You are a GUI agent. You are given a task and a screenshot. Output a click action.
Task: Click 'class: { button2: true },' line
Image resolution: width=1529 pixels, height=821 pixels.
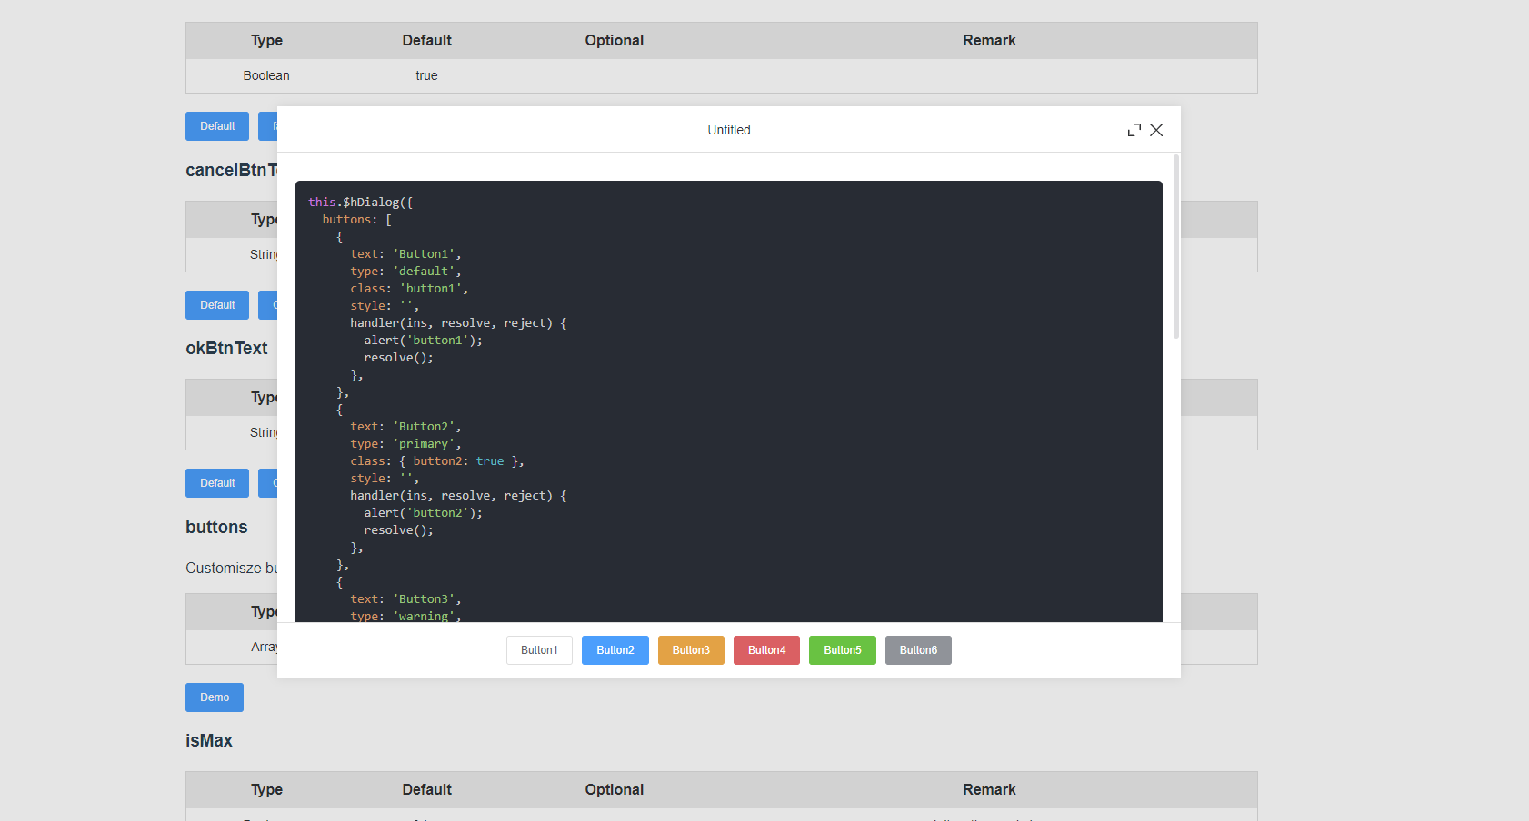(437, 461)
